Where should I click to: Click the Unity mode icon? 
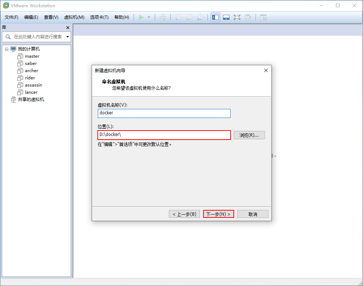coord(248,17)
